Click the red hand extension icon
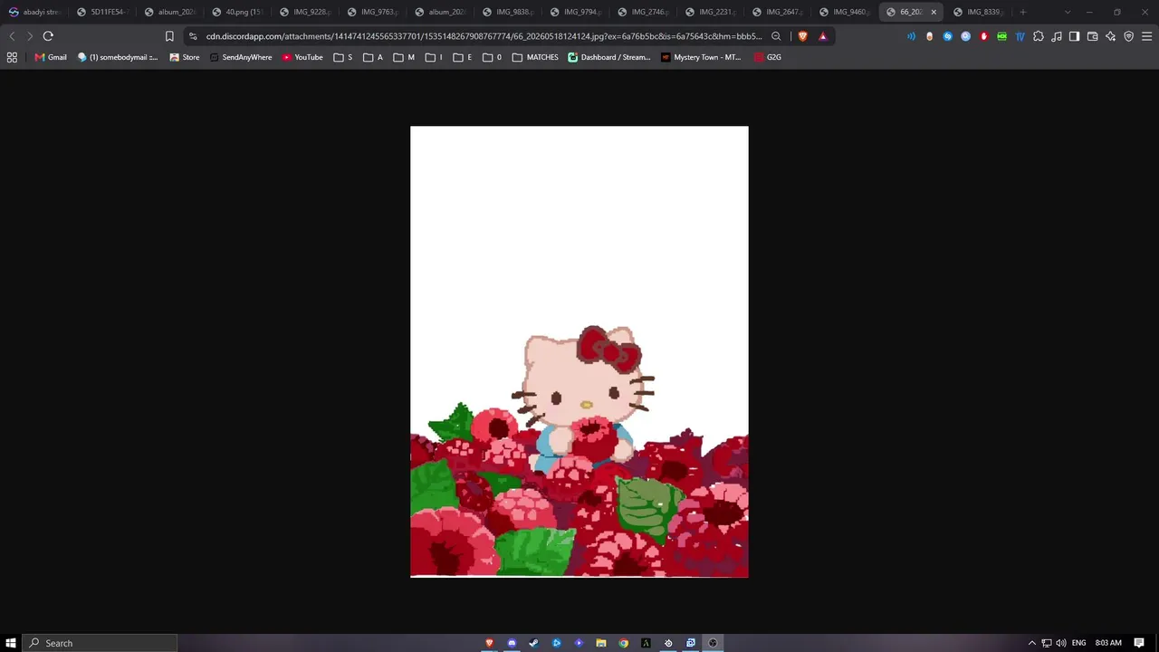Viewport: 1159px width, 652px height. pyautogui.click(x=983, y=36)
